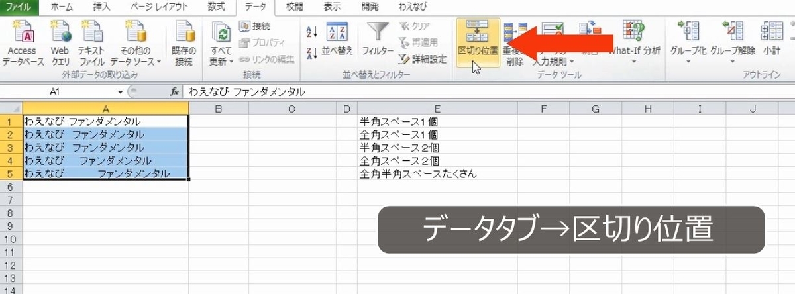
Task: Click the select-all corner button
Action: click(11, 109)
